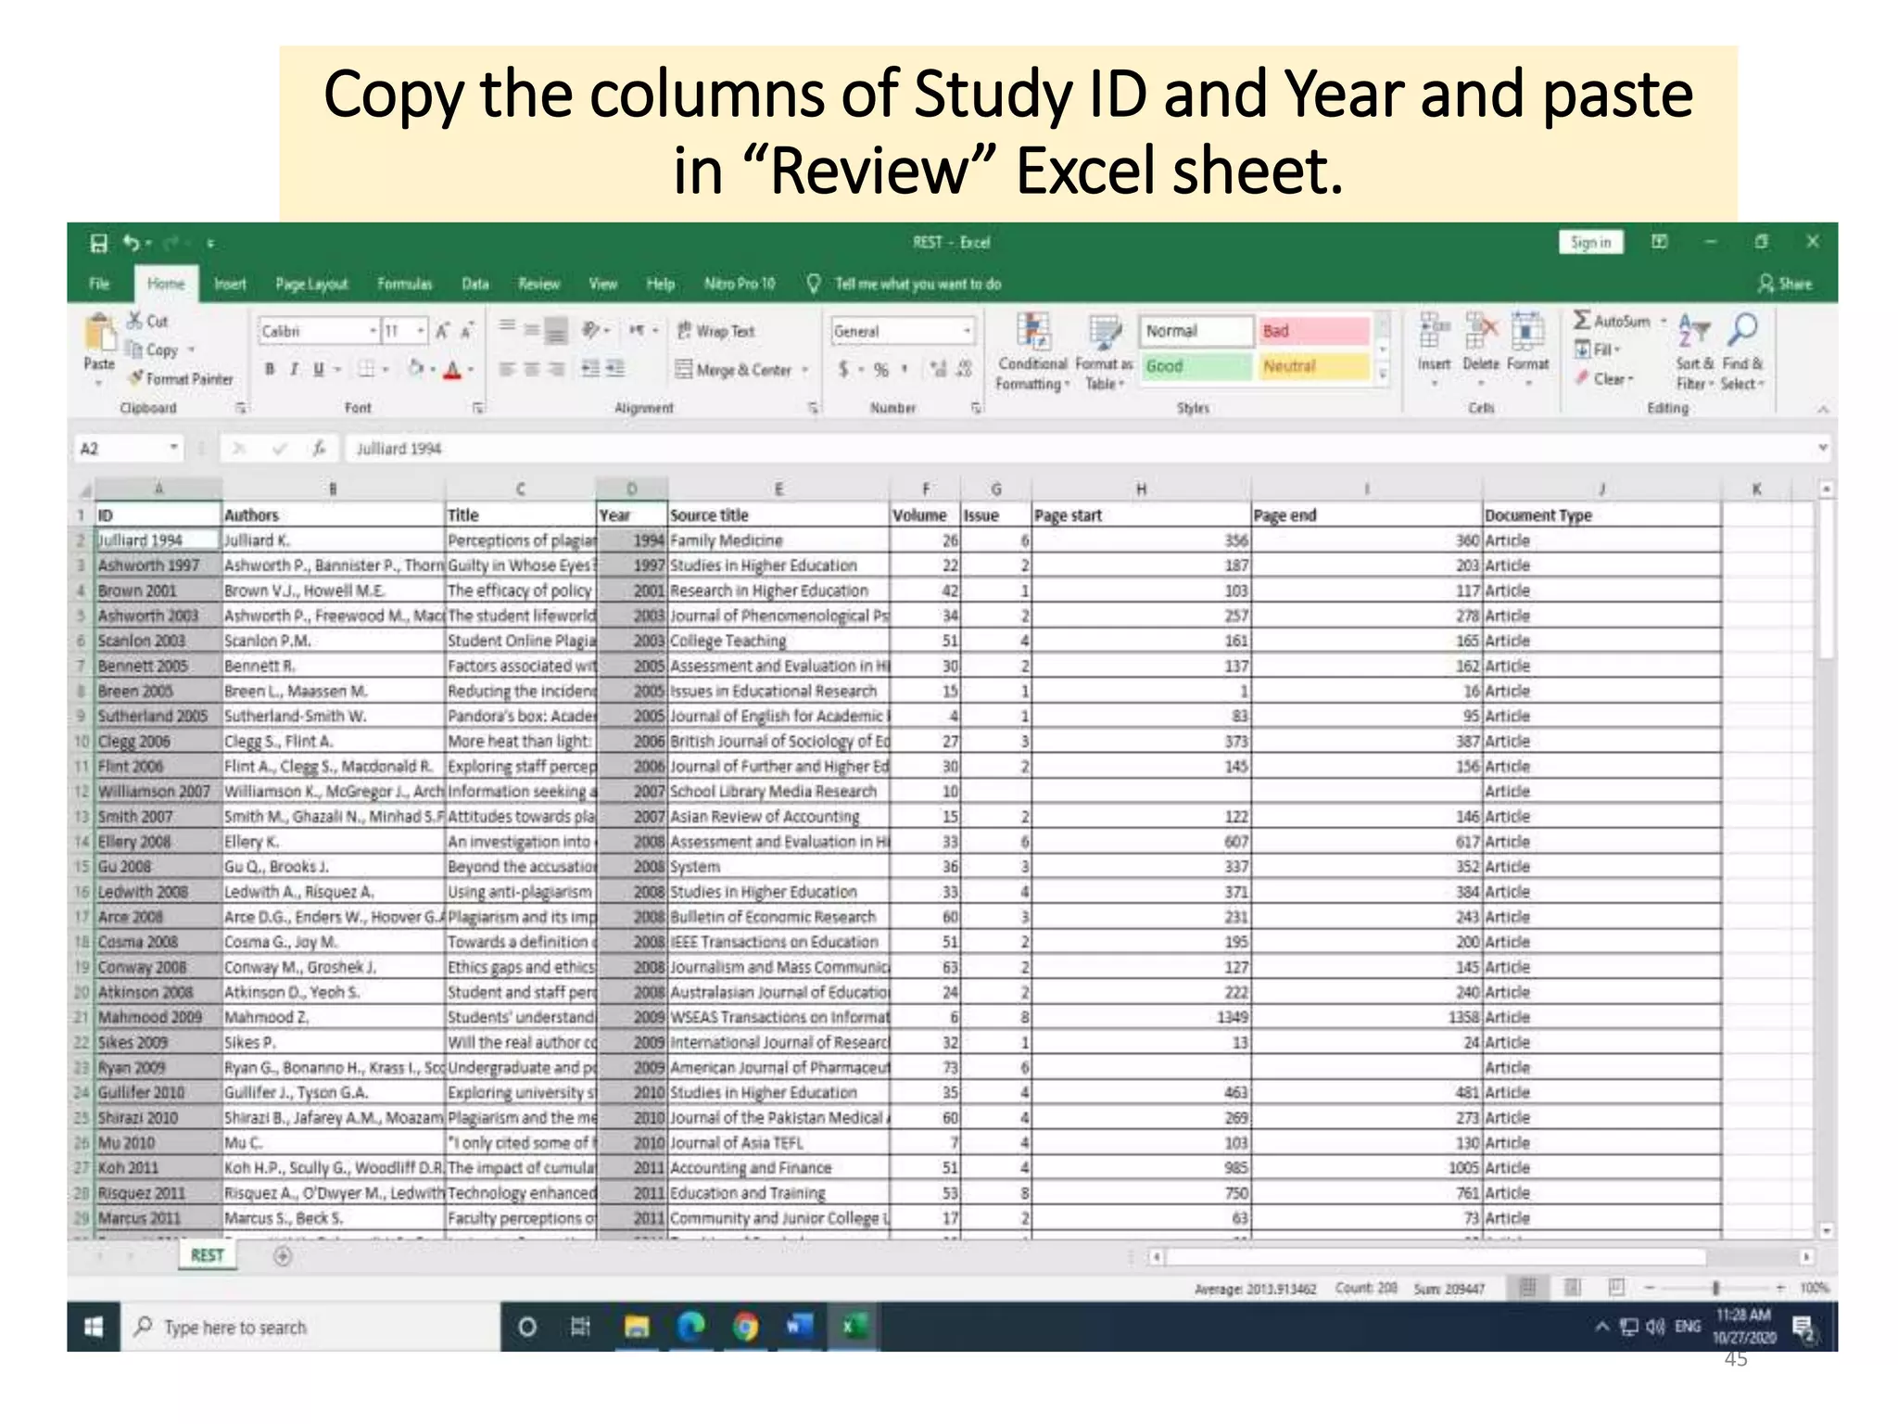The image size is (1898, 1424).
Task: Click Merge & Center button
Action: pyautogui.click(x=735, y=370)
